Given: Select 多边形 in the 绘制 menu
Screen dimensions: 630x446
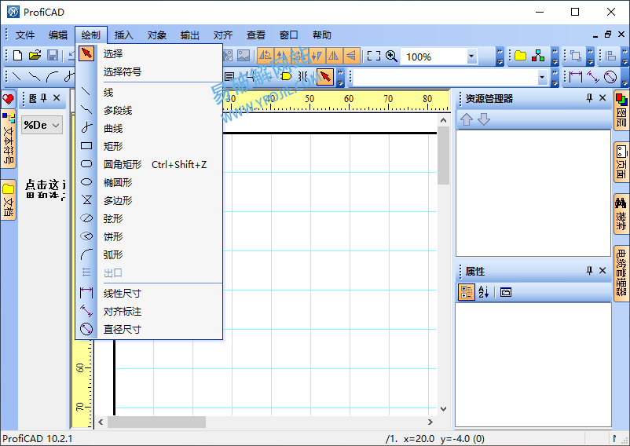Looking at the screenshot, I should coord(118,200).
